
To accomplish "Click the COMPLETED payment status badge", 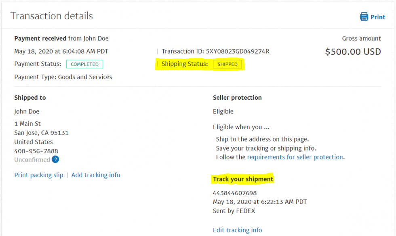I will [84, 64].
